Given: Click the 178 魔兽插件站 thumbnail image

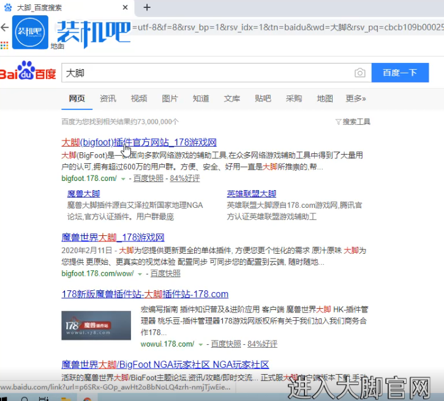Looking at the screenshot, I should [x=96, y=325].
